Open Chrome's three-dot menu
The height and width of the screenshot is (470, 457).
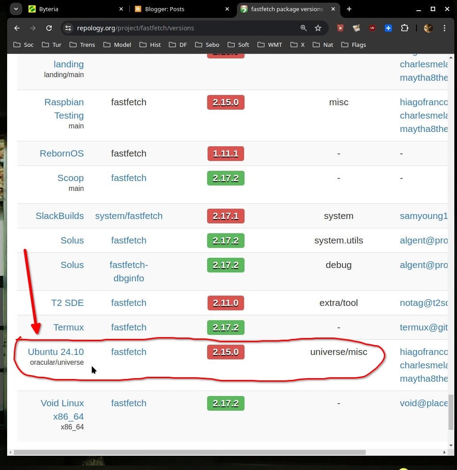coord(445,28)
